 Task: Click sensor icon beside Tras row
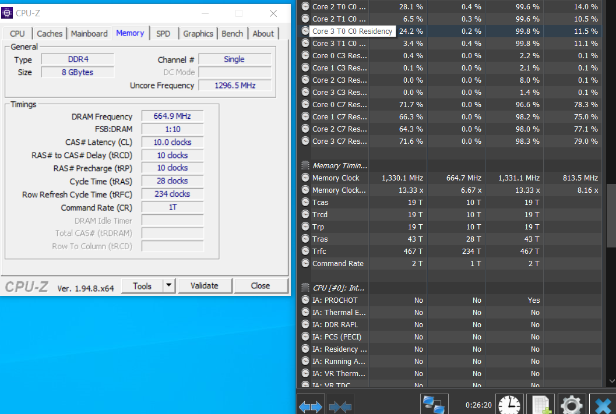pyautogui.click(x=305, y=239)
